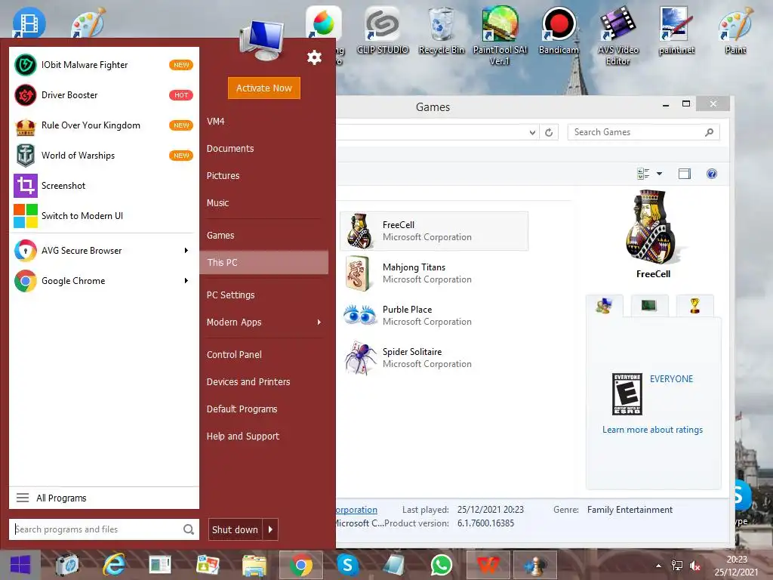Open Internet Explorer from taskbar
Viewport: 773px width, 580px height.
coord(114,565)
